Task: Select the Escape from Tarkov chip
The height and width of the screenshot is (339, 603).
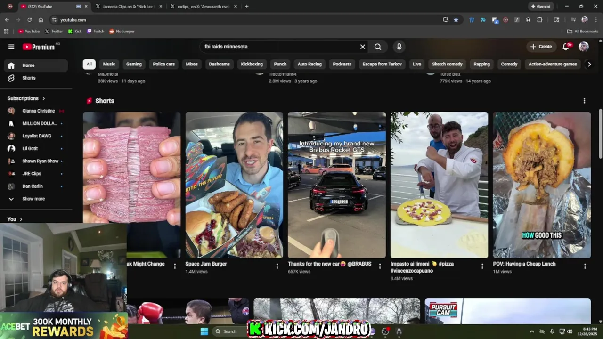Action: [382, 64]
